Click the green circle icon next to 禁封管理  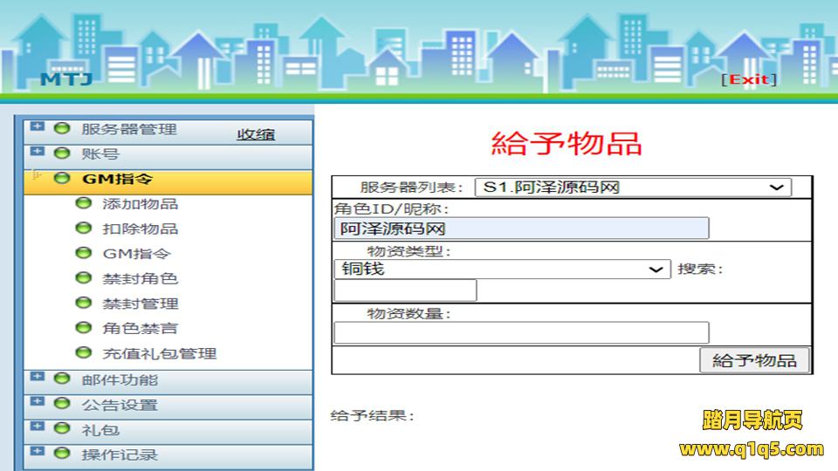(84, 304)
